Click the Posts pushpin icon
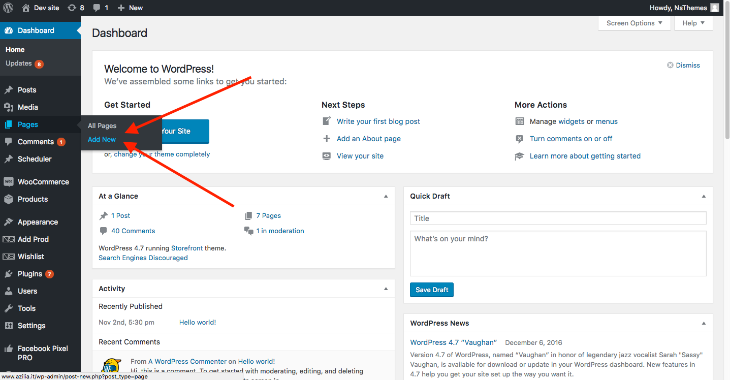730x380 pixels. click(x=9, y=90)
